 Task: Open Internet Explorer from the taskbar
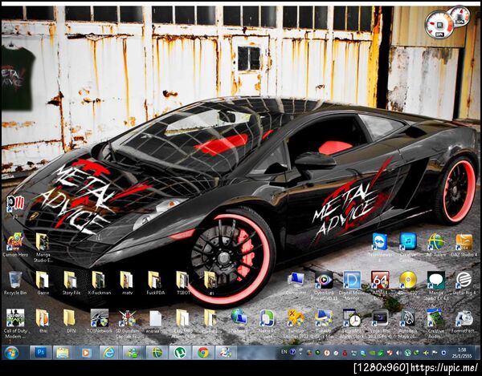coord(109,353)
